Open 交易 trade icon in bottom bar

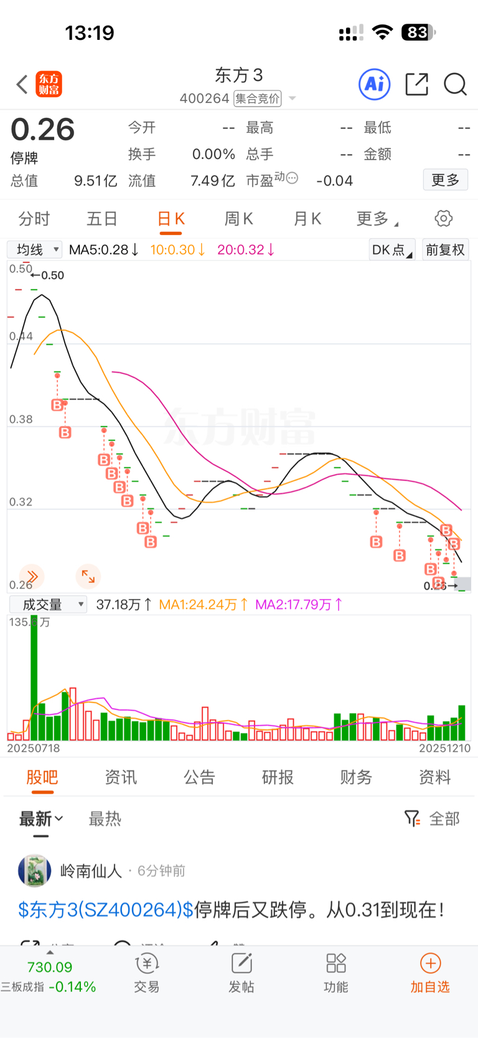coord(147,964)
